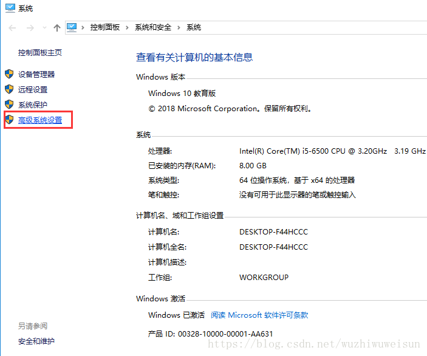Image resolution: width=427 pixels, height=356 pixels.
Task: Open 远程设置 link
Action: point(33,90)
